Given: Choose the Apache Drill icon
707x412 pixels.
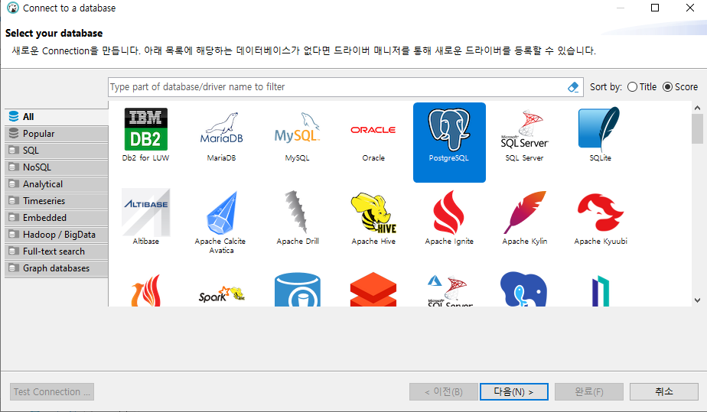Looking at the screenshot, I should click(x=297, y=212).
